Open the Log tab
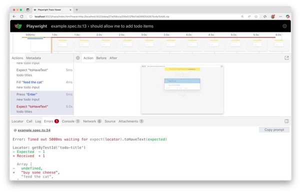The width and height of the screenshot is (301, 193). tap(38, 121)
